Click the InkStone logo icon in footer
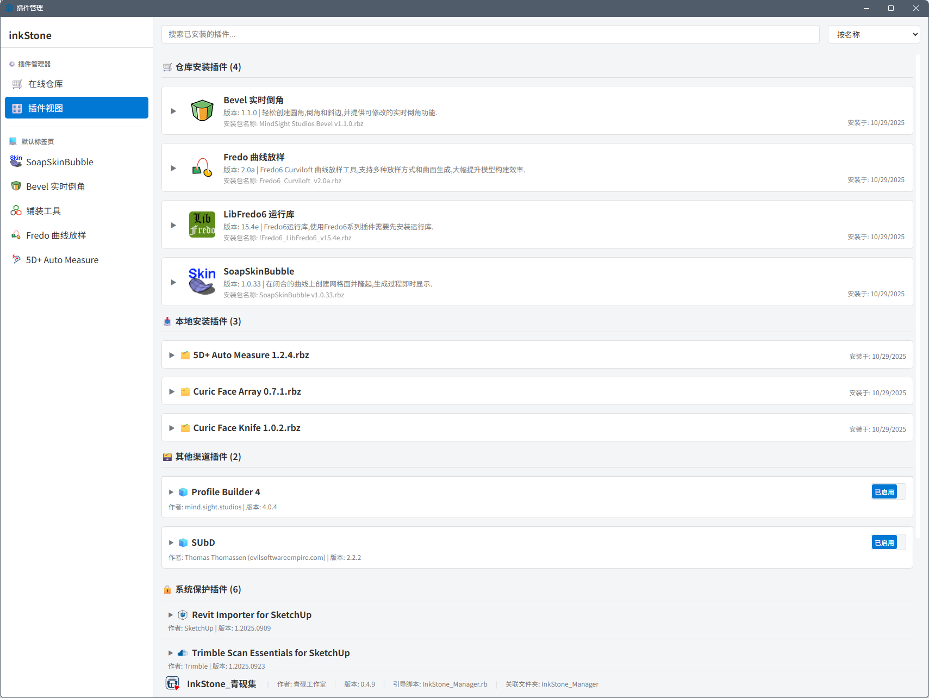This screenshot has height=698, width=929. (x=172, y=683)
